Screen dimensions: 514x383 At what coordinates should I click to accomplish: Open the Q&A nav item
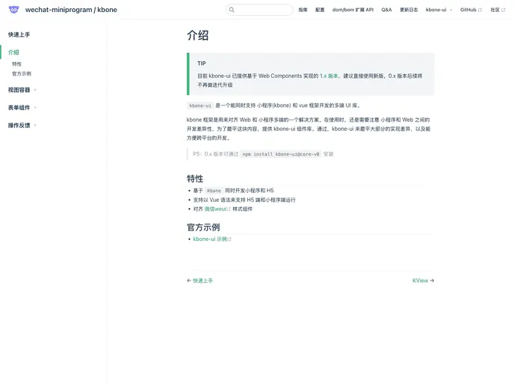coord(386,10)
